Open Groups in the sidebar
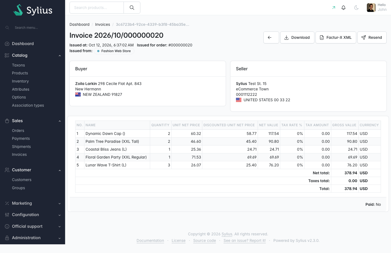Image resolution: width=391 pixels, height=253 pixels. click(18, 188)
